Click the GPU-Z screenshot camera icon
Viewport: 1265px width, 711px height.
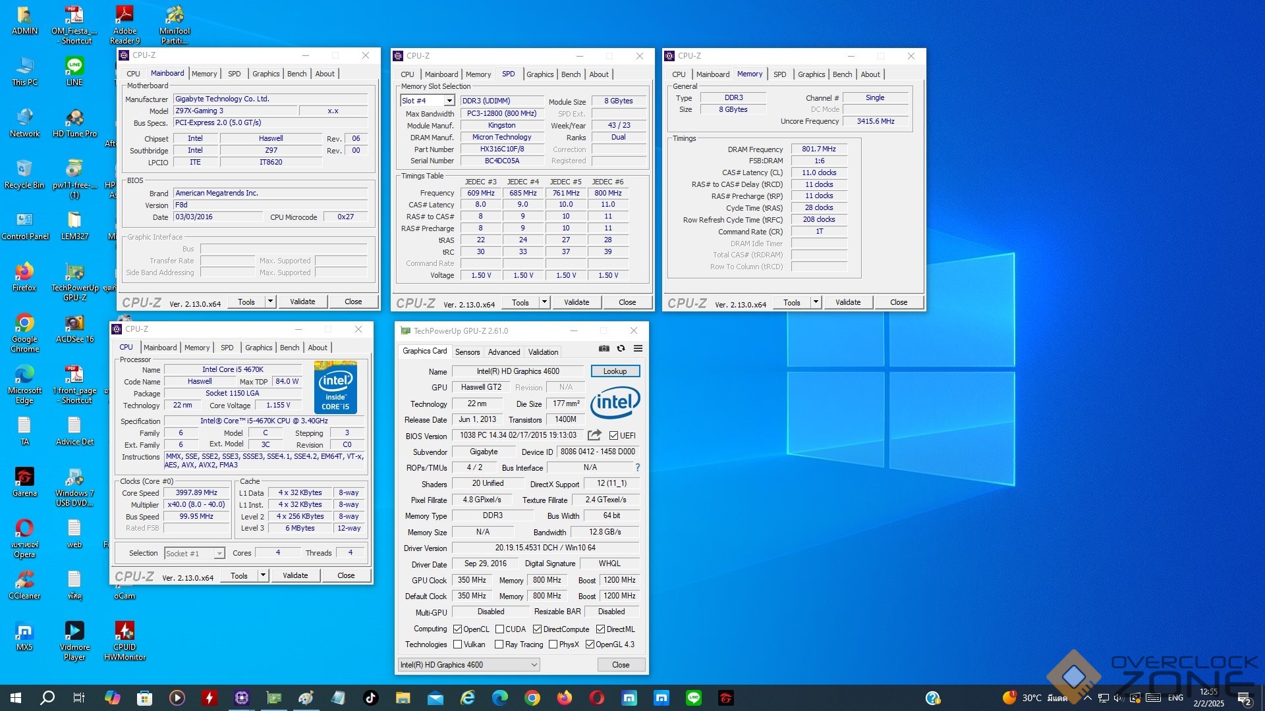[604, 348]
